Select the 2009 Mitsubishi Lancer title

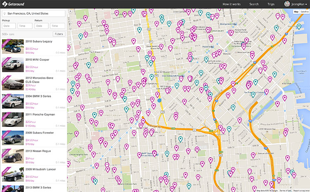41,169
